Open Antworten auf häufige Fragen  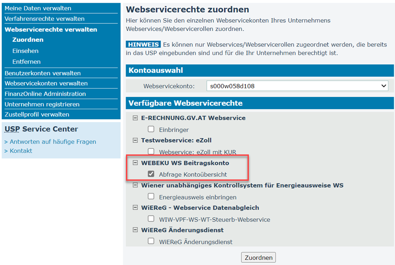[53, 142]
